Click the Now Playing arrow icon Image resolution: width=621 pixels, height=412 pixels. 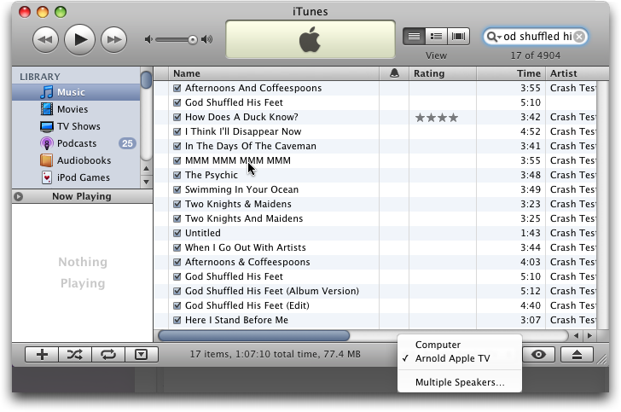[18, 196]
